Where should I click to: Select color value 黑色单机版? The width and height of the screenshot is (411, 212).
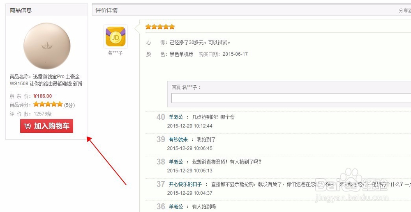tap(181, 54)
